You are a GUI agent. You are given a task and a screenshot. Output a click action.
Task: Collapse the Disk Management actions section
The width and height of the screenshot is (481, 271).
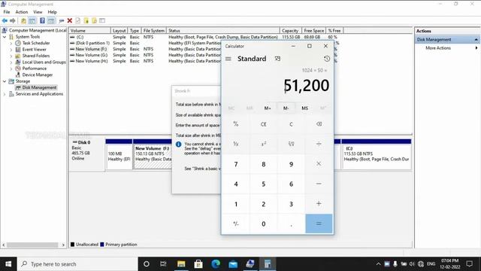(x=476, y=40)
